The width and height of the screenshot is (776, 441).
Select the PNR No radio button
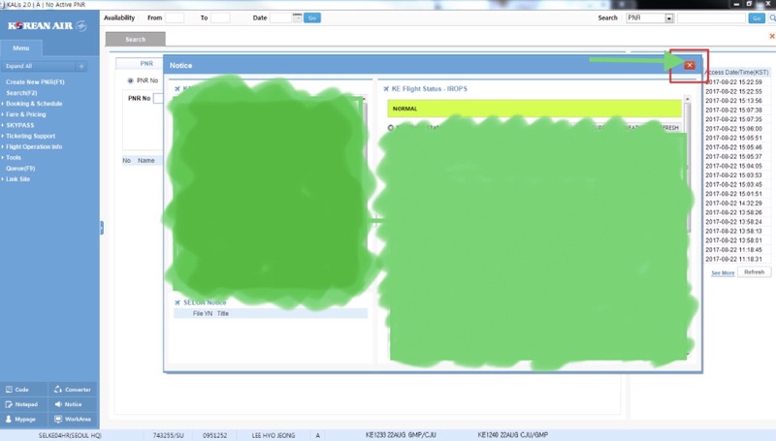(131, 80)
